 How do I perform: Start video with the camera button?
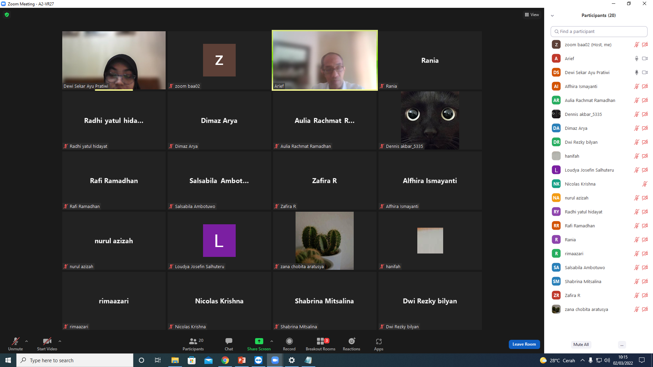47,344
